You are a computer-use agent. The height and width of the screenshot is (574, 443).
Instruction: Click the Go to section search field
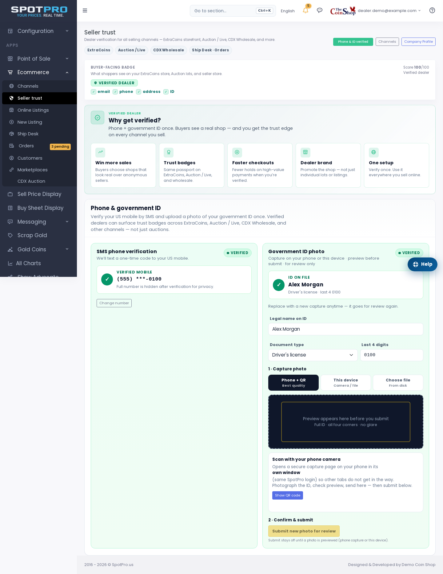[x=233, y=11]
